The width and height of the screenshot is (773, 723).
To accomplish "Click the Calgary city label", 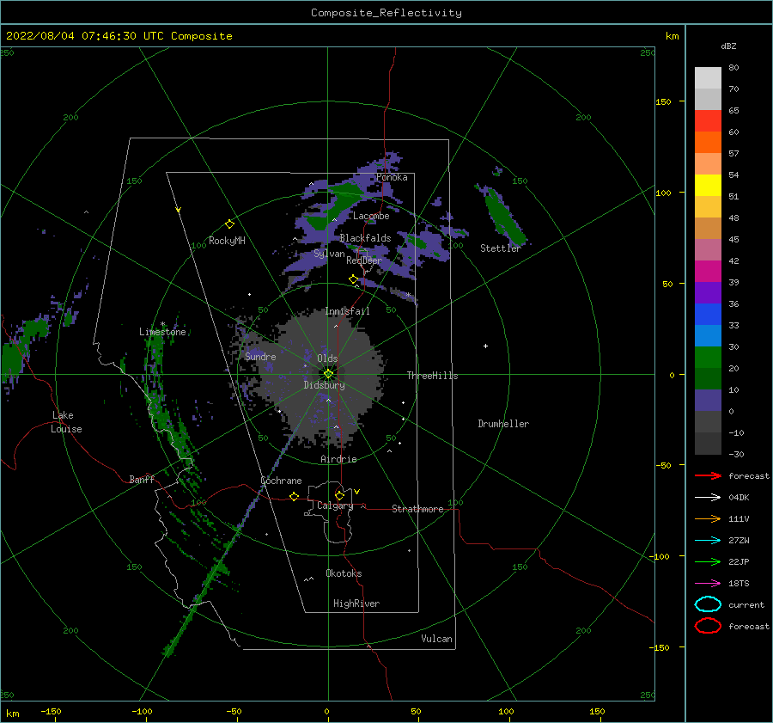I will 335,505.
